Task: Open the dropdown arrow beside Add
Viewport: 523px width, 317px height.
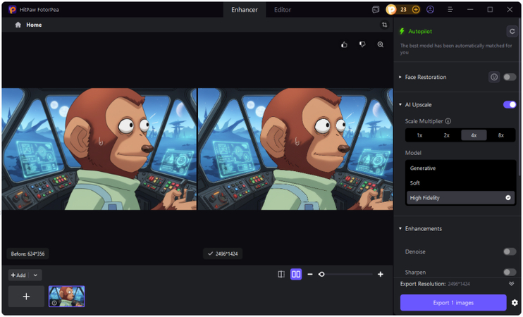Action: tap(35, 275)
